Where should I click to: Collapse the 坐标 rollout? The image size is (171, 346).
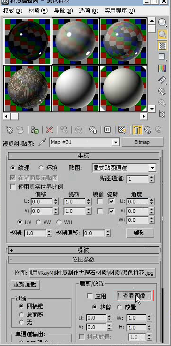click(84, 156)
